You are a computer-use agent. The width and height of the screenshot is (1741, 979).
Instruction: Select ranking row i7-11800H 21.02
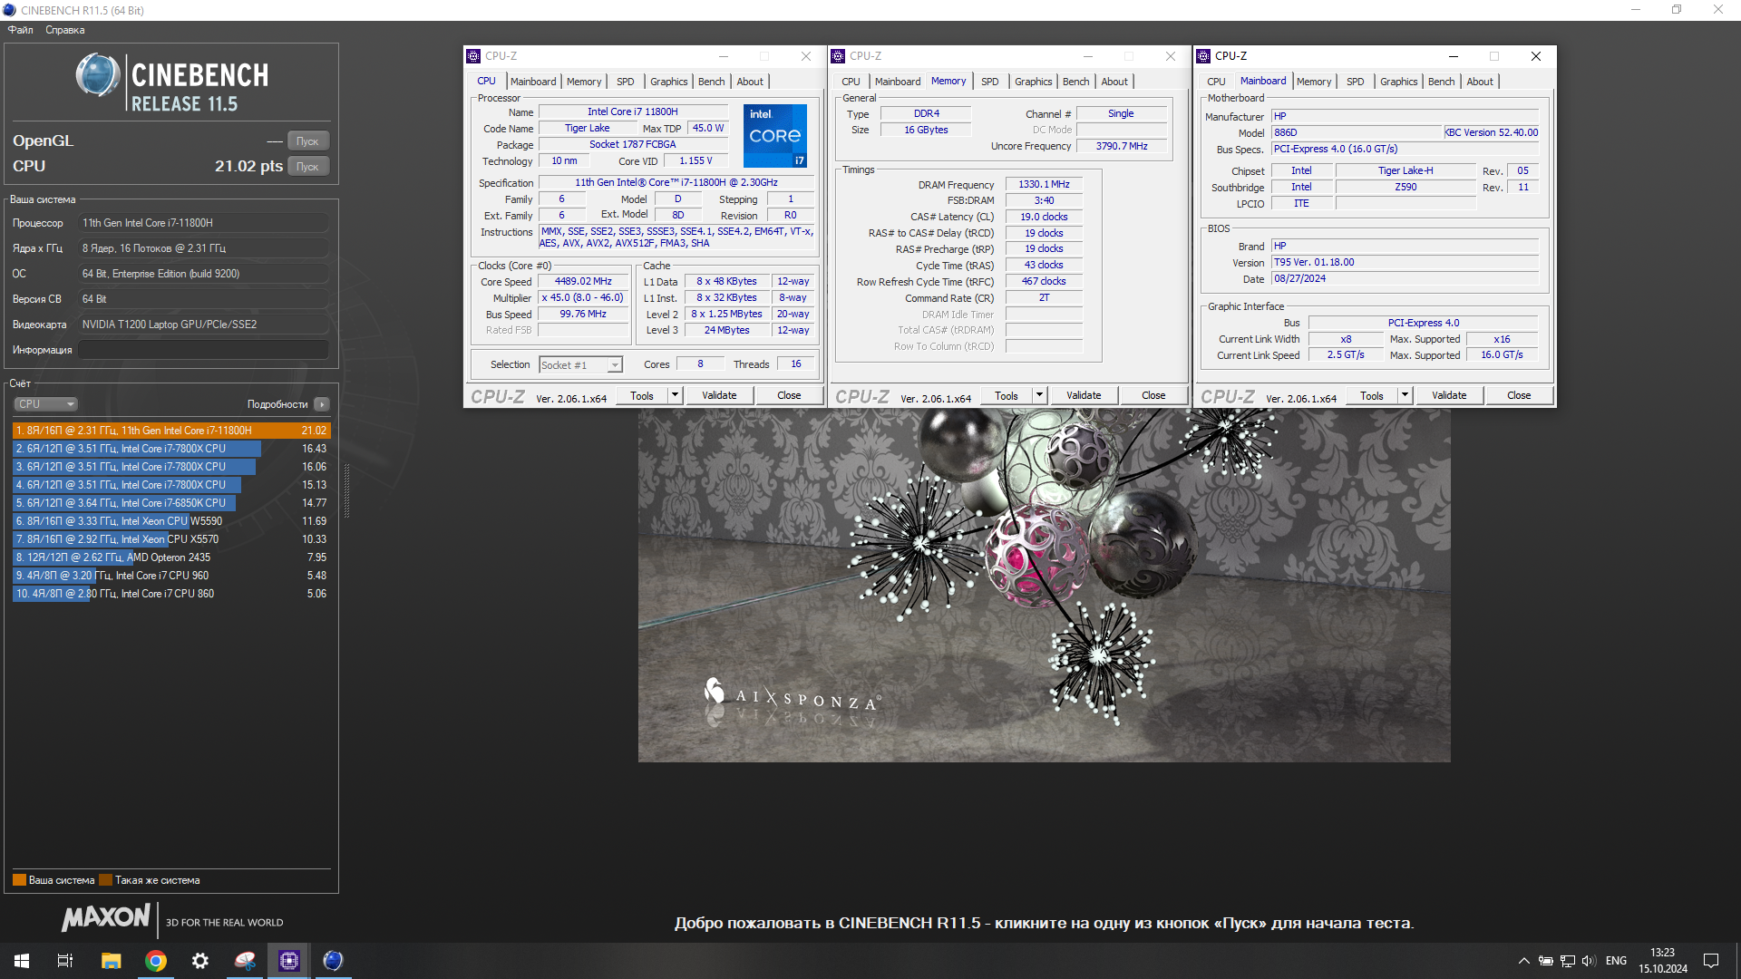point(171,431)
